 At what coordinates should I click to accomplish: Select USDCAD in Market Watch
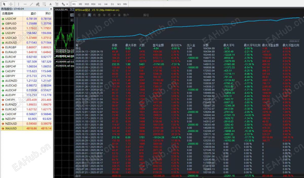pyautogui.click(x=26, y=38)
